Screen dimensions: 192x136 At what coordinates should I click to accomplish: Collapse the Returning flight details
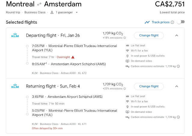(177, 86)
